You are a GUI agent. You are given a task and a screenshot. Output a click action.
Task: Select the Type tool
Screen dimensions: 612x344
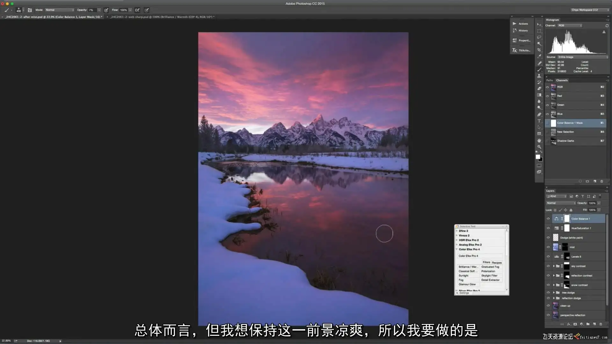[x=539, y=121]
